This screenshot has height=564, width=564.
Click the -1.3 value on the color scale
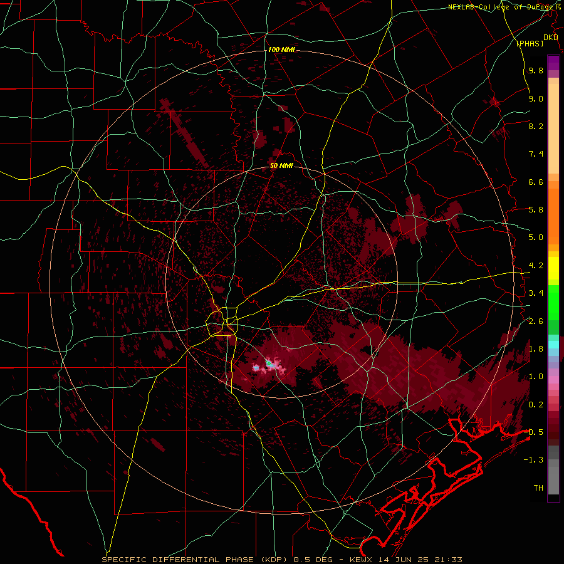pos(533,460)
